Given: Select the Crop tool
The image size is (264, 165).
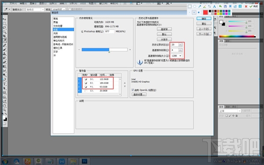Looking at the screenshot, I should (4, 36).
